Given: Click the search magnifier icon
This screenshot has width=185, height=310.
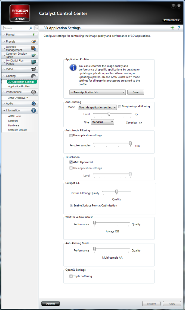Looking at the screenshot, I should [x=31, y=28].
